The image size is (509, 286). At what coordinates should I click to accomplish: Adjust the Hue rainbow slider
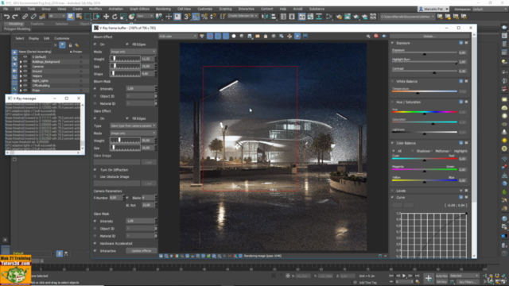coord(424,112)
